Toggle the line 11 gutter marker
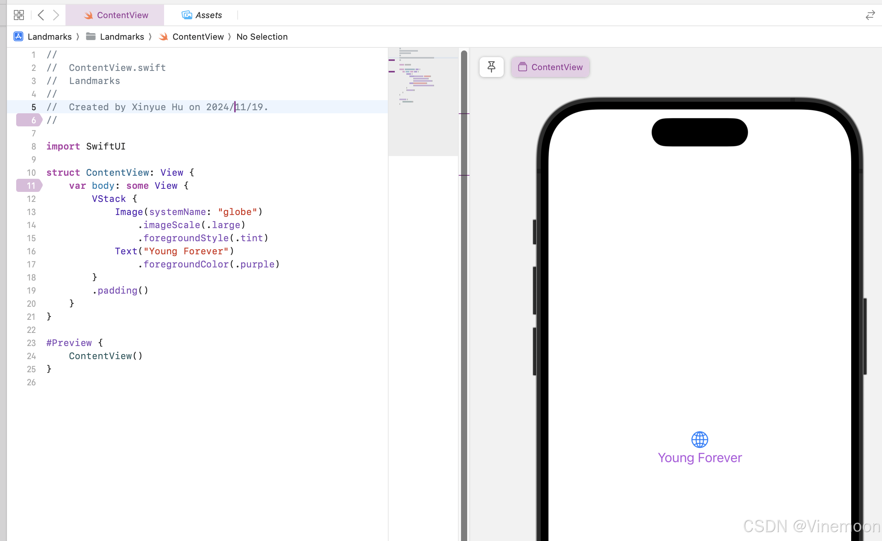The width and height of the screenshot is (882, 541). pos(29,186)
